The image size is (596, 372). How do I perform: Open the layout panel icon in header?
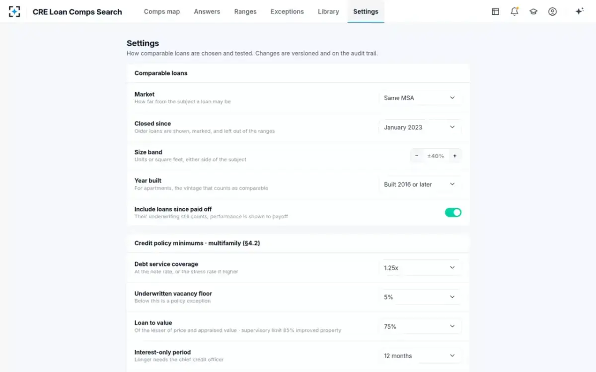coord(495,11)
